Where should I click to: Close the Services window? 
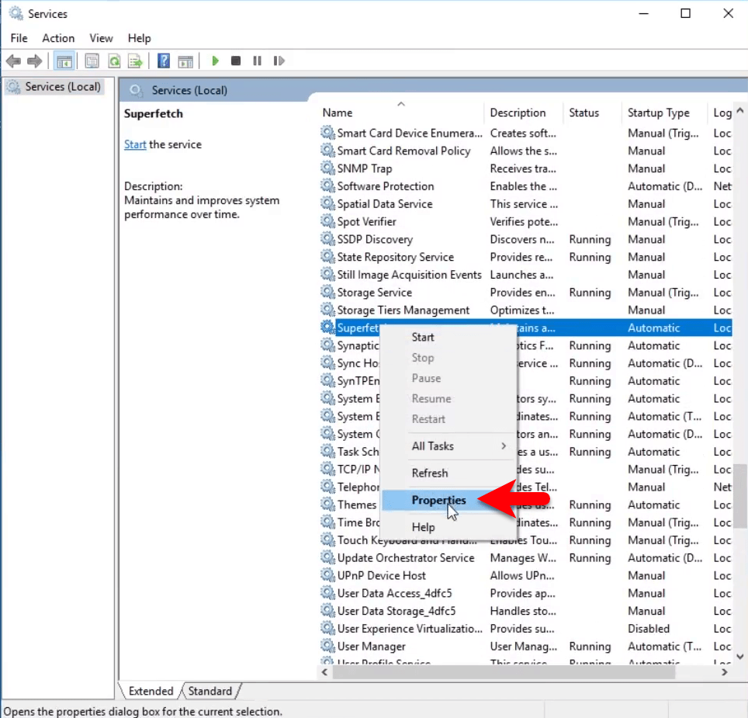728,13
